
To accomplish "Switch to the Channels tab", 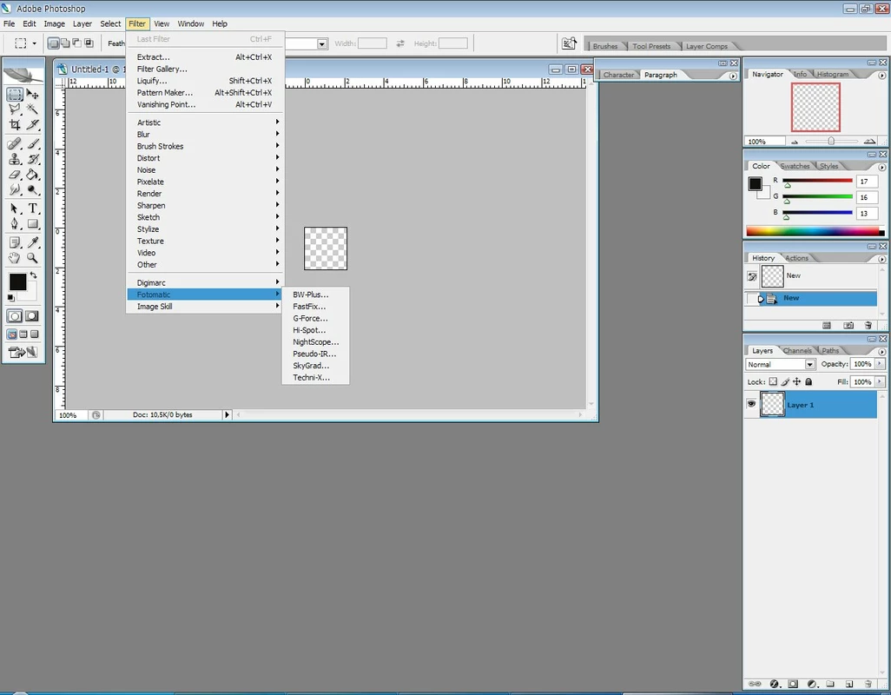I will coord(797,351).
